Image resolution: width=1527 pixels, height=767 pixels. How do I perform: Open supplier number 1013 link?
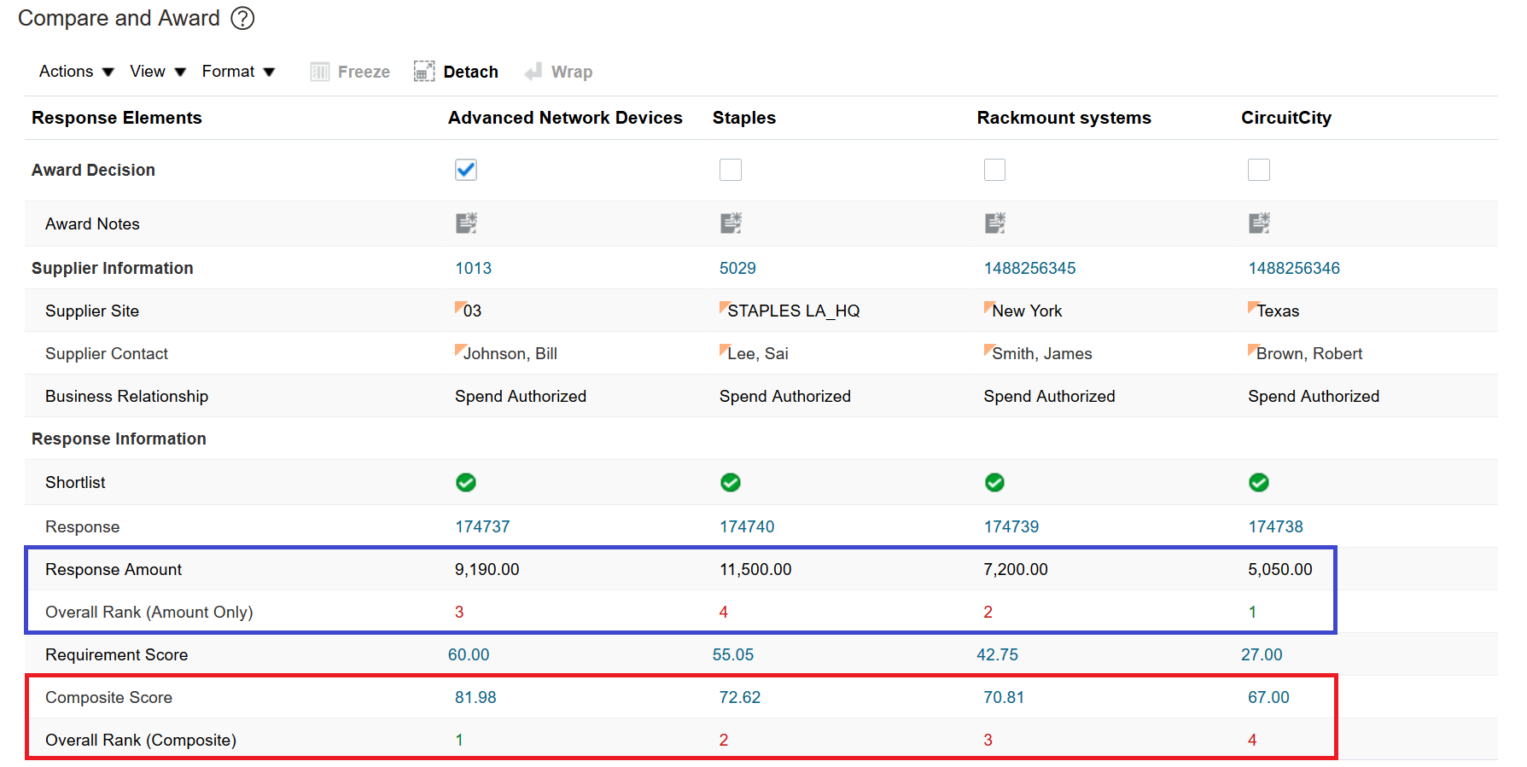474,268
